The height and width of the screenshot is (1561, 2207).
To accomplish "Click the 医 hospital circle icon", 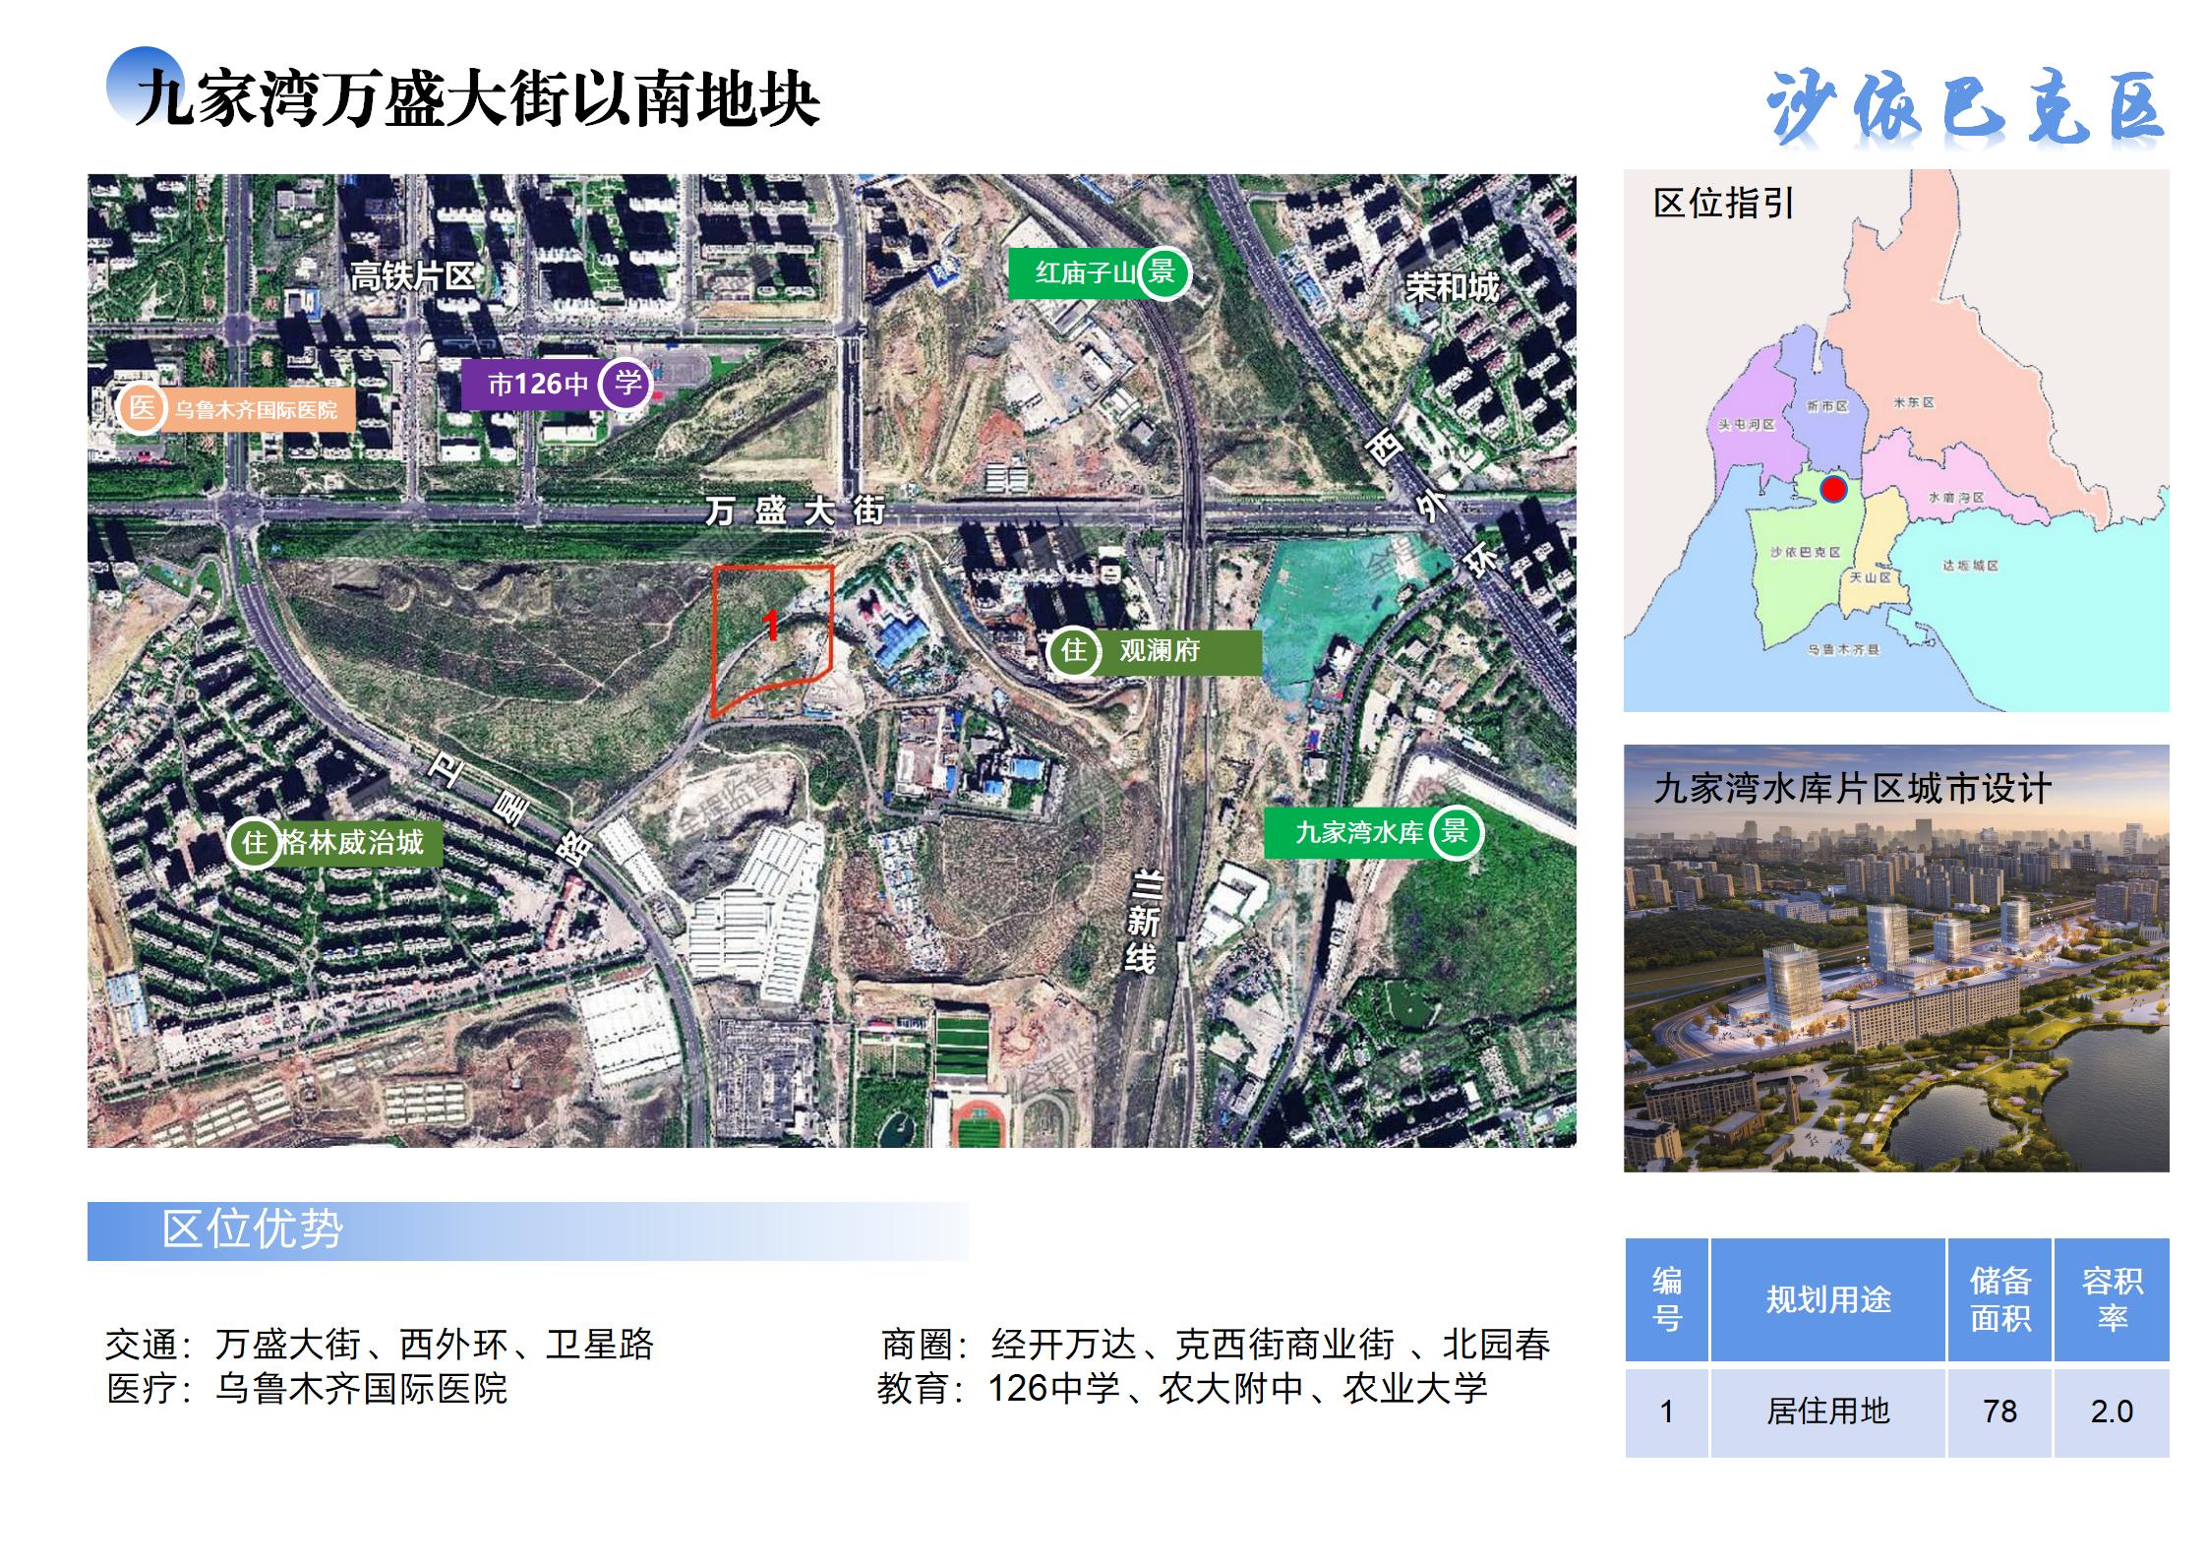I will click(x=142, y=407).
